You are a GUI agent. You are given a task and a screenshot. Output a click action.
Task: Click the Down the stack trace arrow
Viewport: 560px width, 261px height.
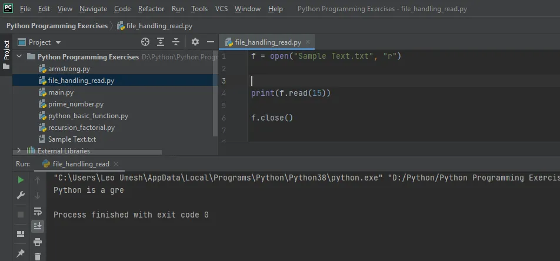38,196
